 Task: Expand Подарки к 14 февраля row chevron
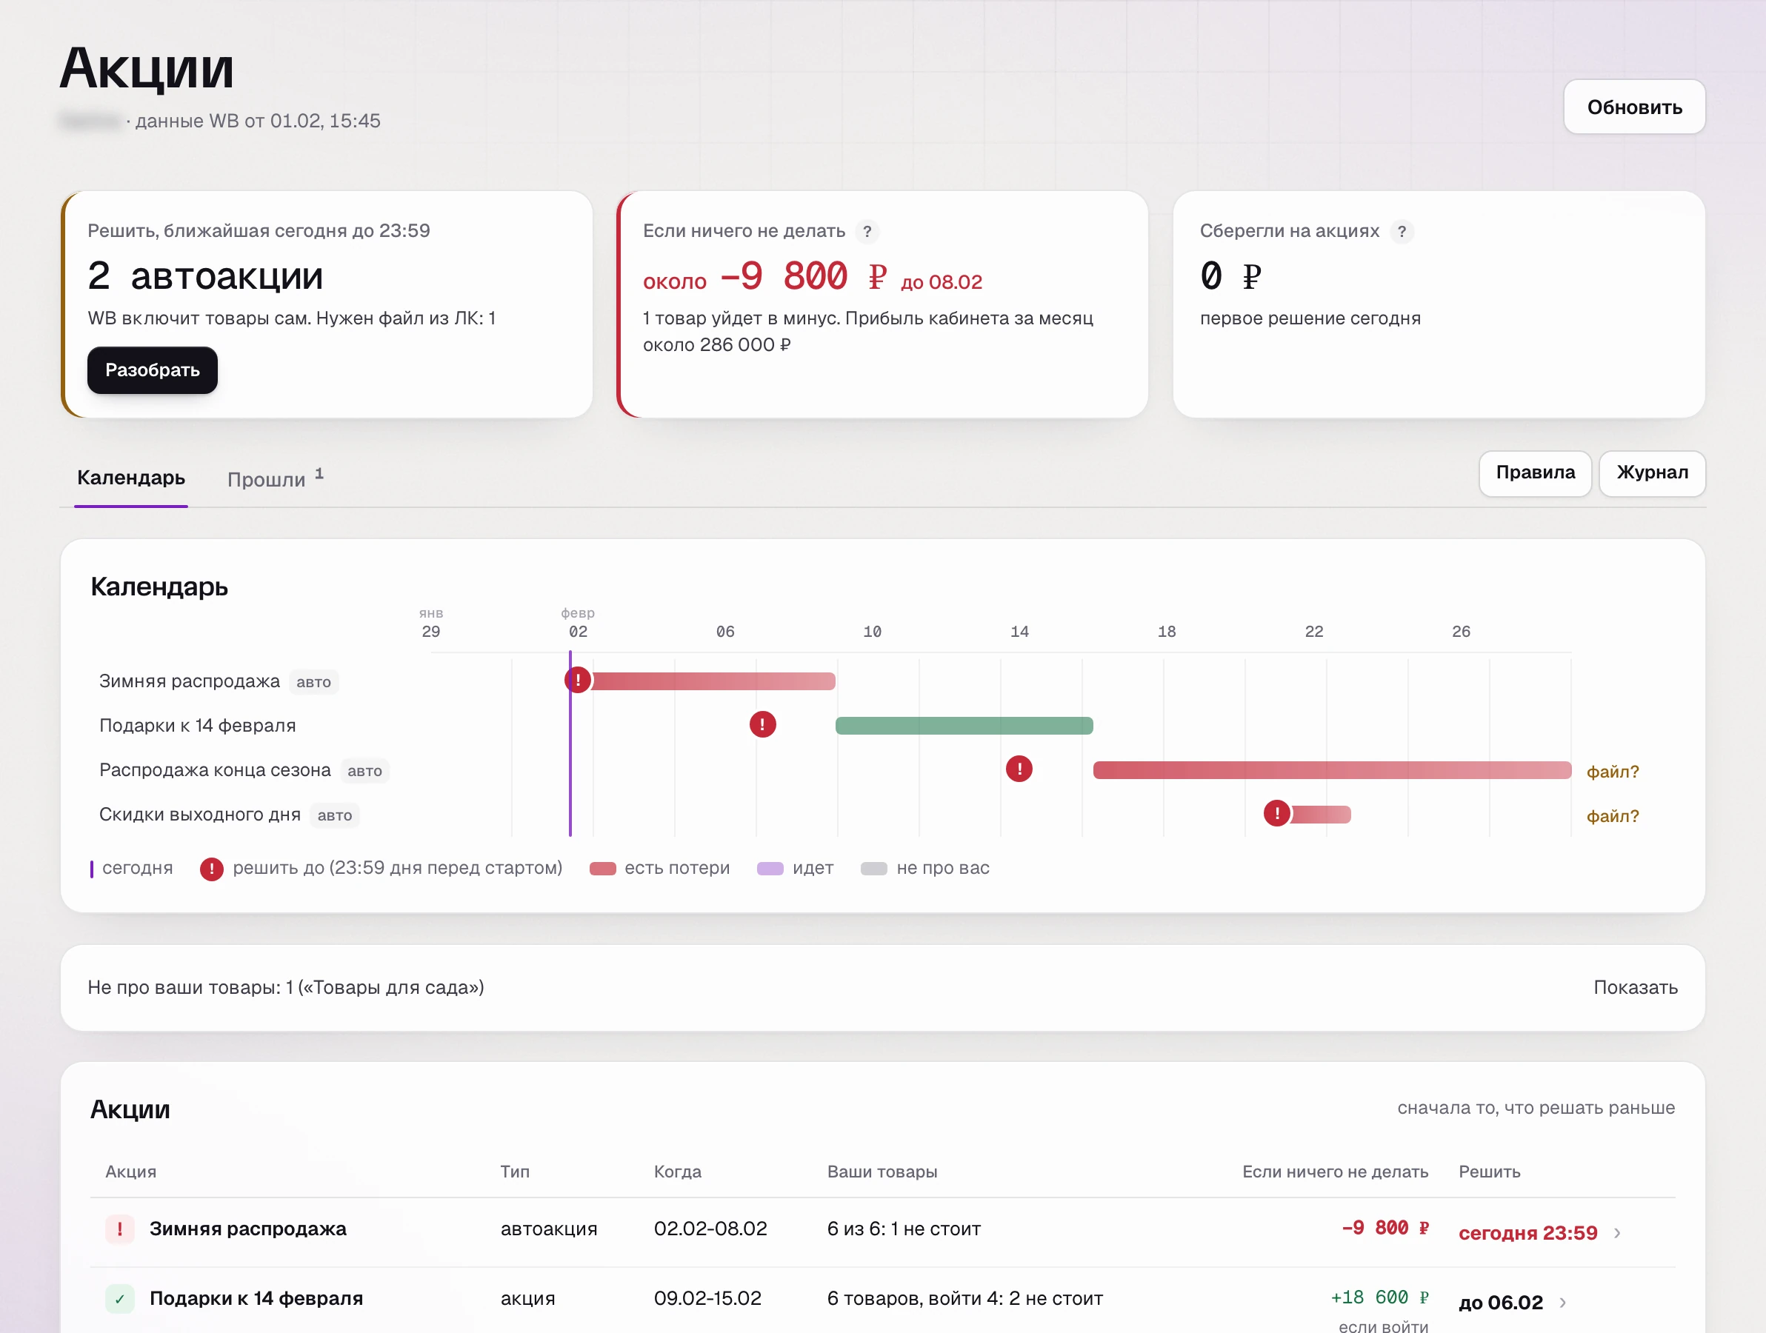[1562, 1303]
